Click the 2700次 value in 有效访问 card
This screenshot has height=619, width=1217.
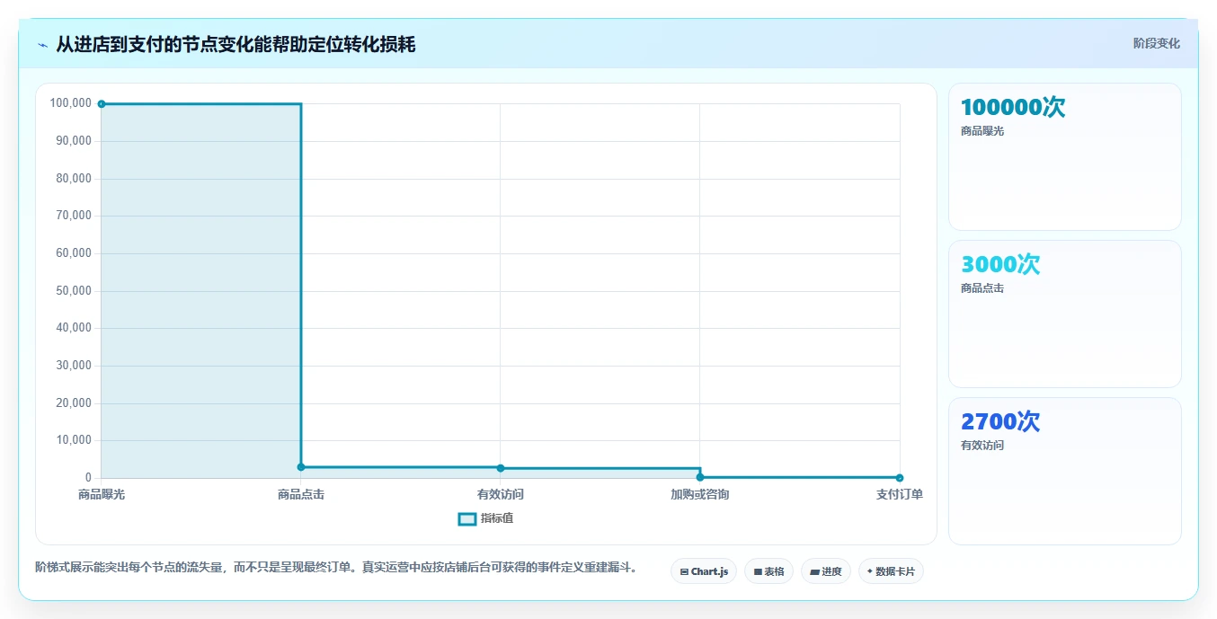point(1000,421)
